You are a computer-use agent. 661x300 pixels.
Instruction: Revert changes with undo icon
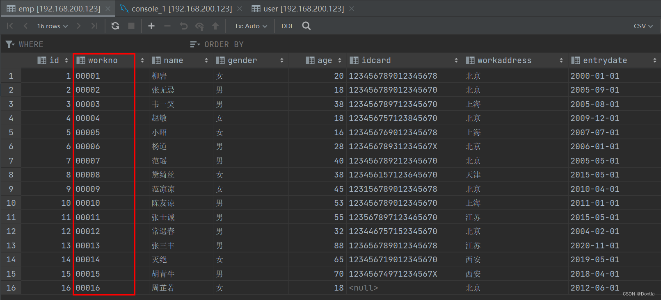coord(183,26)
